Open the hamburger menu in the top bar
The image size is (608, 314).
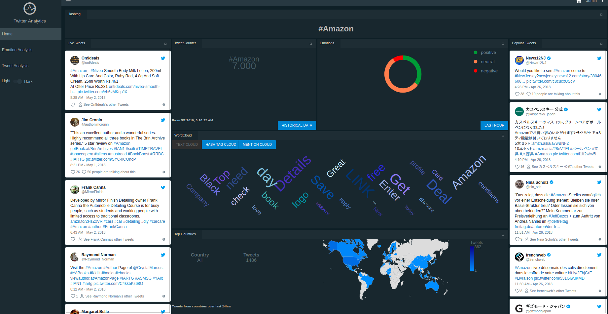[68, 1]
